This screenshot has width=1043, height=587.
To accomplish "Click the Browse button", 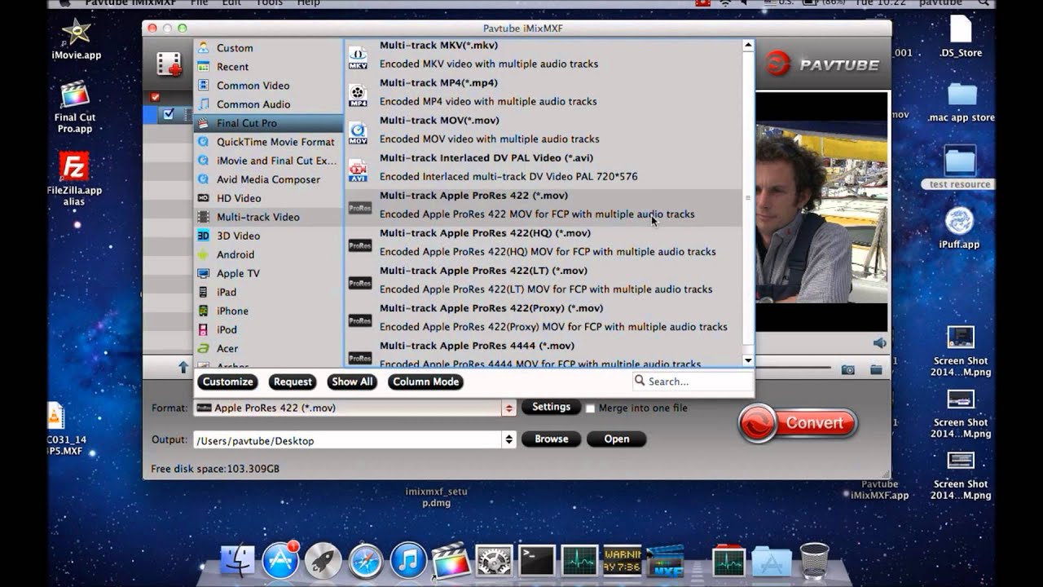I will 551,439.
